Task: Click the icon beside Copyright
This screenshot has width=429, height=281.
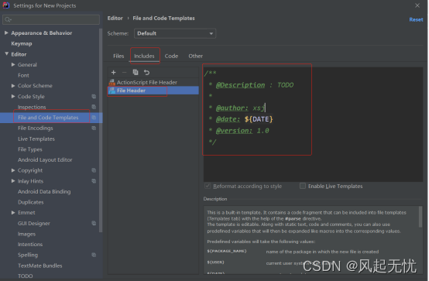Action: (x=94, y=170)
